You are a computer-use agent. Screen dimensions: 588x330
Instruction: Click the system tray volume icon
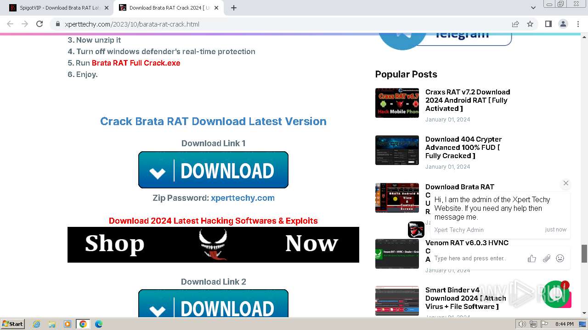click(x=522, y=324)
